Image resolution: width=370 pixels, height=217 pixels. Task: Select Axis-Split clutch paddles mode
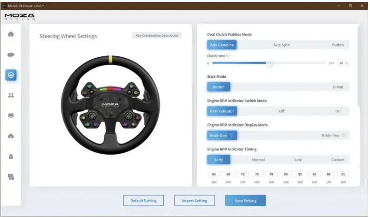click(x=281, y=45)
